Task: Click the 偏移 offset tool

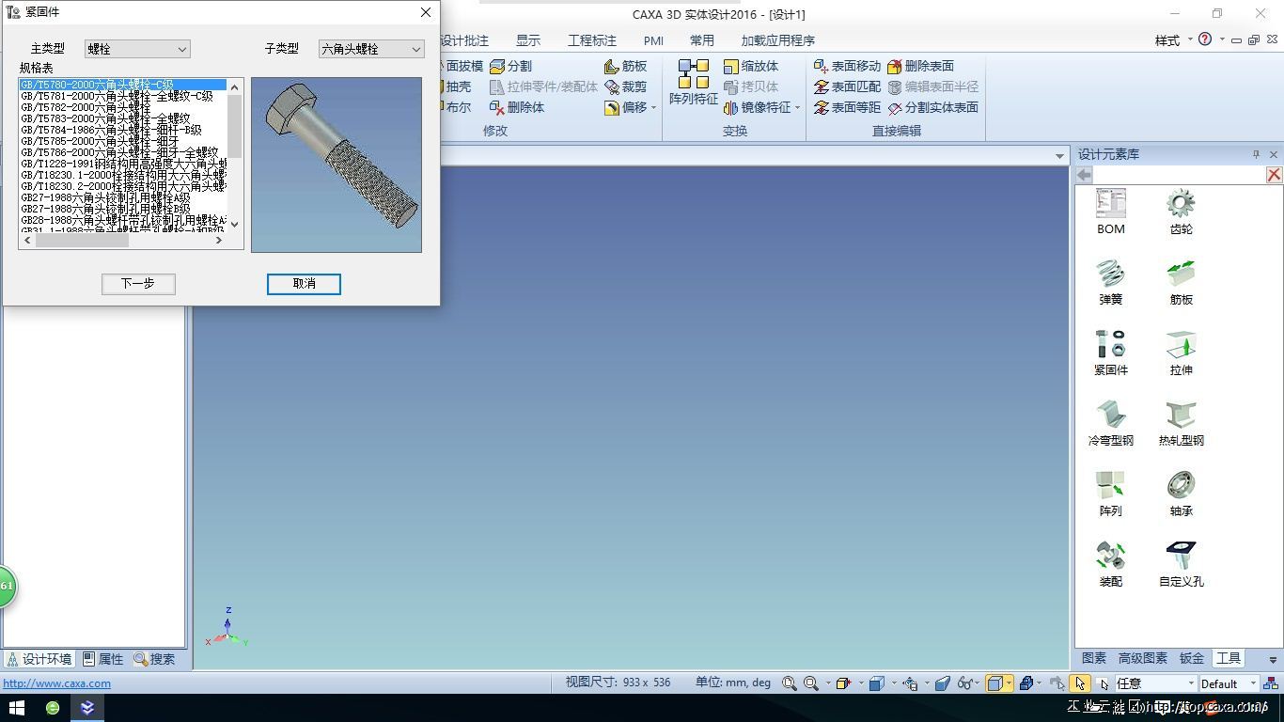Action: click(x=625, y=107)
